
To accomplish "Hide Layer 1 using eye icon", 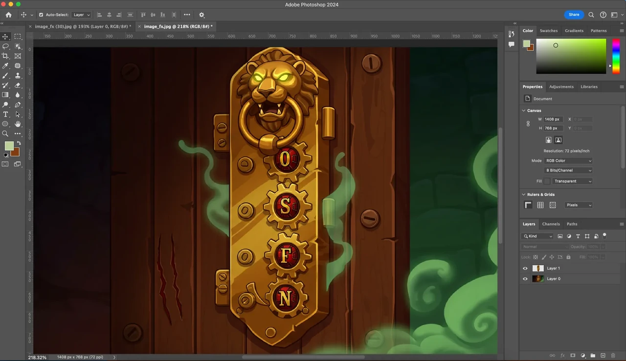I will 525,268.
